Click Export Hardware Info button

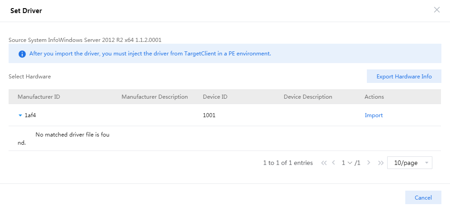tap(404, 77)
